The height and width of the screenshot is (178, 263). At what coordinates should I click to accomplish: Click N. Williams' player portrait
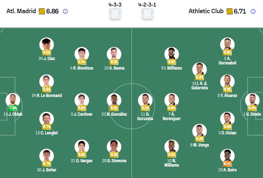(x=172, y=147)
